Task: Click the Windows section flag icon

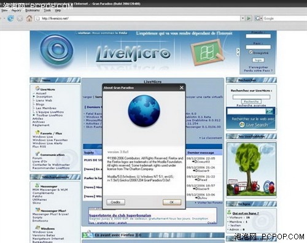Action: [37, 228]
